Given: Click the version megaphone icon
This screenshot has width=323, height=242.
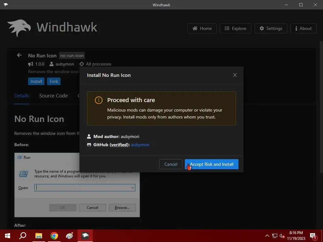Looking at the screenshot, I should [31, 64].
